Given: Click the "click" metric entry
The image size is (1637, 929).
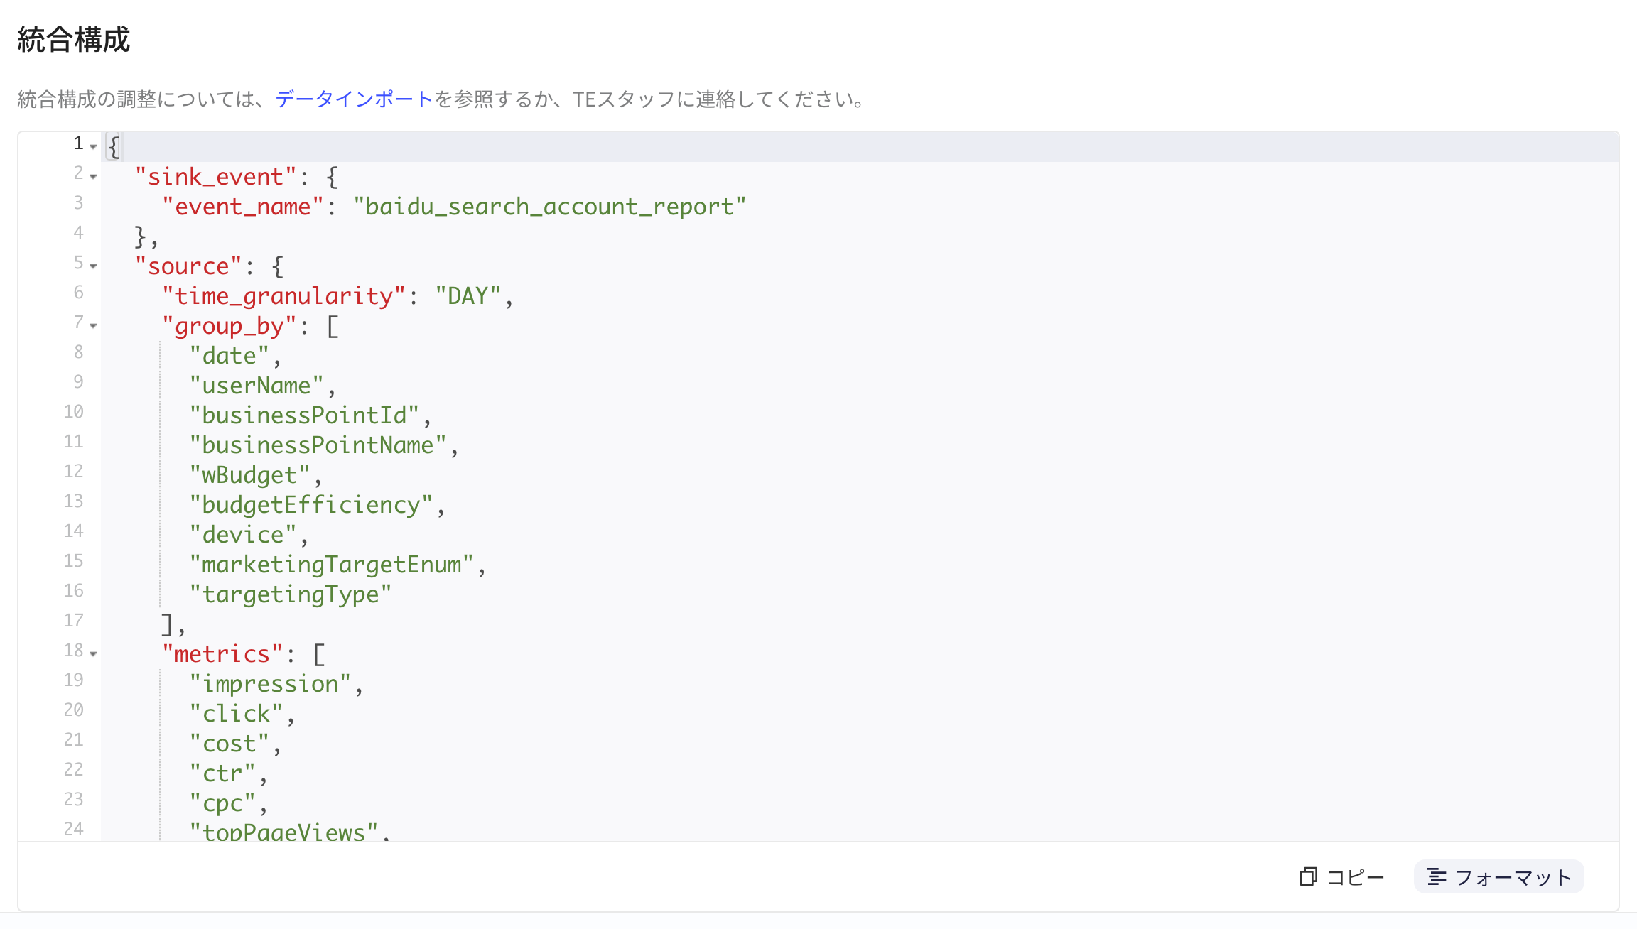Looking at the screenshot, I should click(236, 714).
